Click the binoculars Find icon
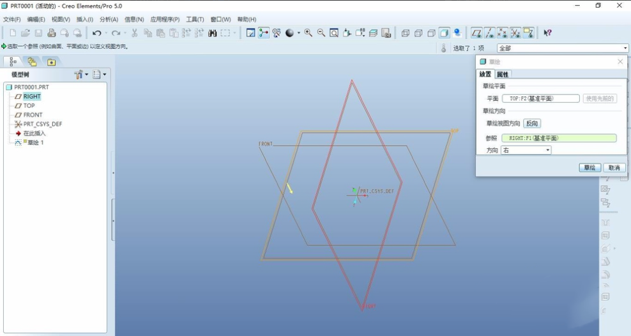 (213, 33)
